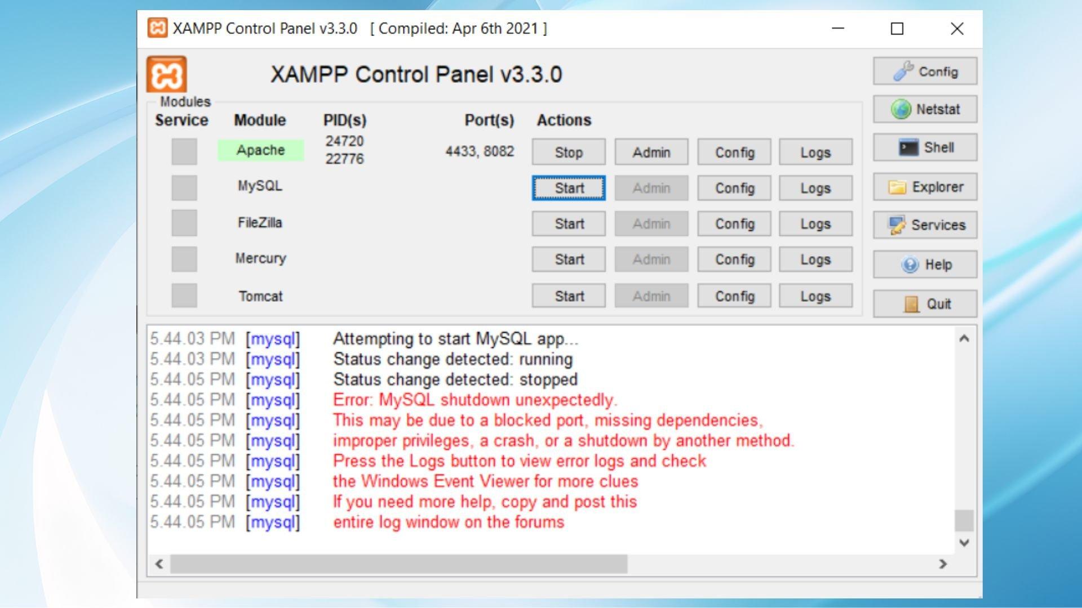This screenshot has width=1082, height=608.
Task: Click the 'Status change detected: stopped' log line
Action: pos(455,379)
